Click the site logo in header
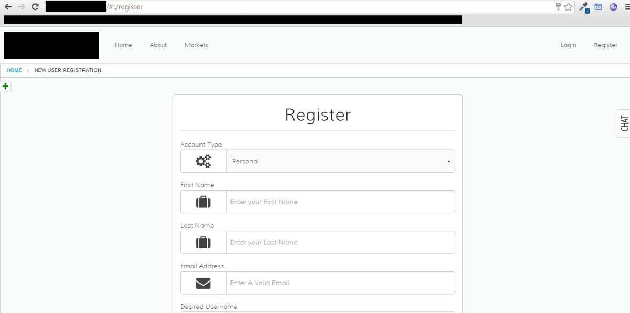630x313 pixels. (51, 45)
